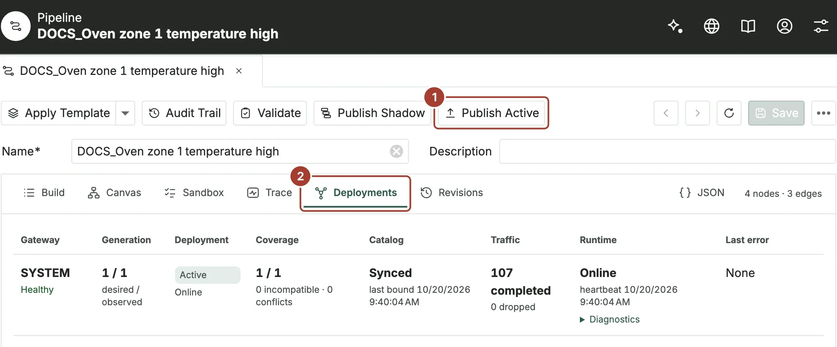The image size is (837, 347).
Task: Click the '4 nodes · 3 edges' text
Action: pos(783,193)
